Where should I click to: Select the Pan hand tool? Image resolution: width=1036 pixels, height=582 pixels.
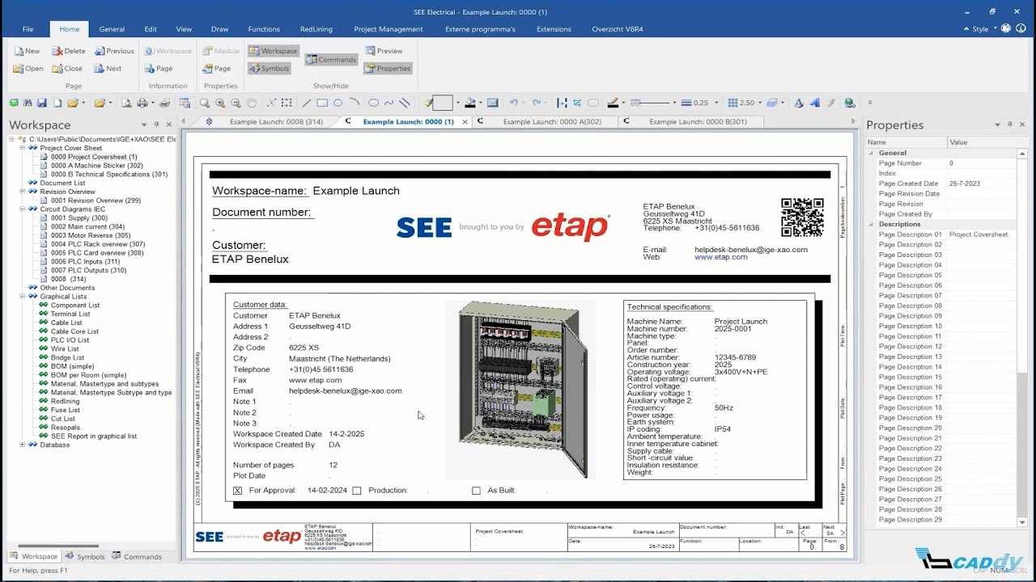(252, 103)
